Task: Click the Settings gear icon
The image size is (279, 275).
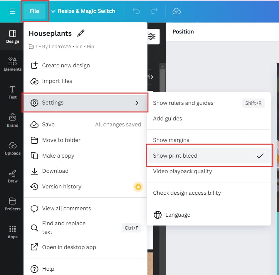Action: 34,103
